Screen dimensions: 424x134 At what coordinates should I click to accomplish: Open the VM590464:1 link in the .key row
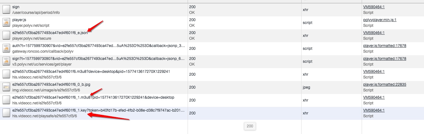point(374,110)
